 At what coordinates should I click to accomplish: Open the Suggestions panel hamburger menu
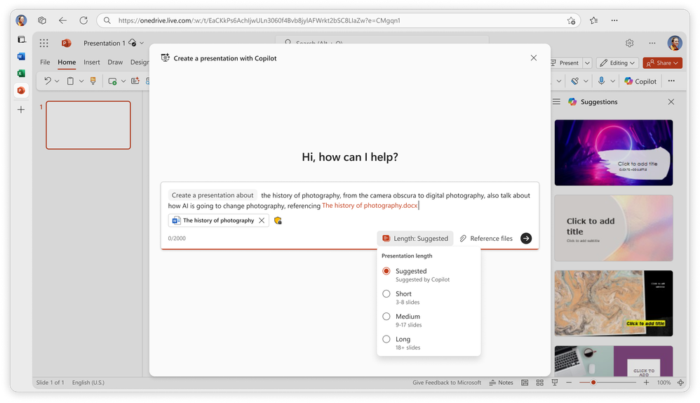point(556,102)
